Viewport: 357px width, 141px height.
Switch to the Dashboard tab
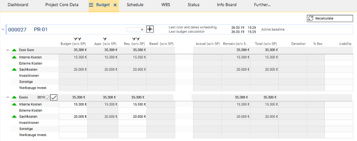point(18,5)
